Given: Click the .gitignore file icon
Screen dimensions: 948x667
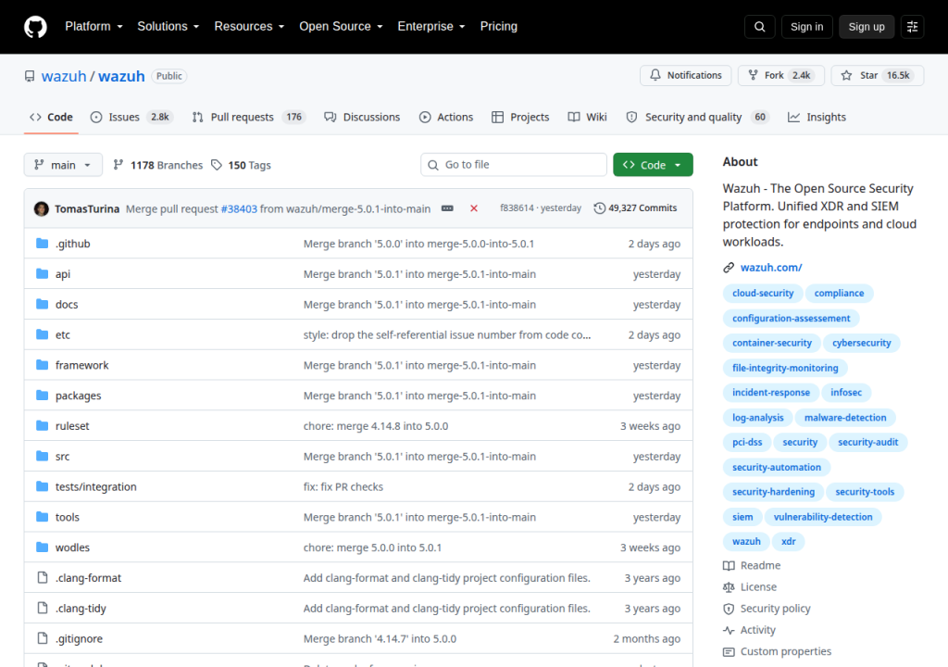Looking at the screenshot, I should [x=43, y=638].
